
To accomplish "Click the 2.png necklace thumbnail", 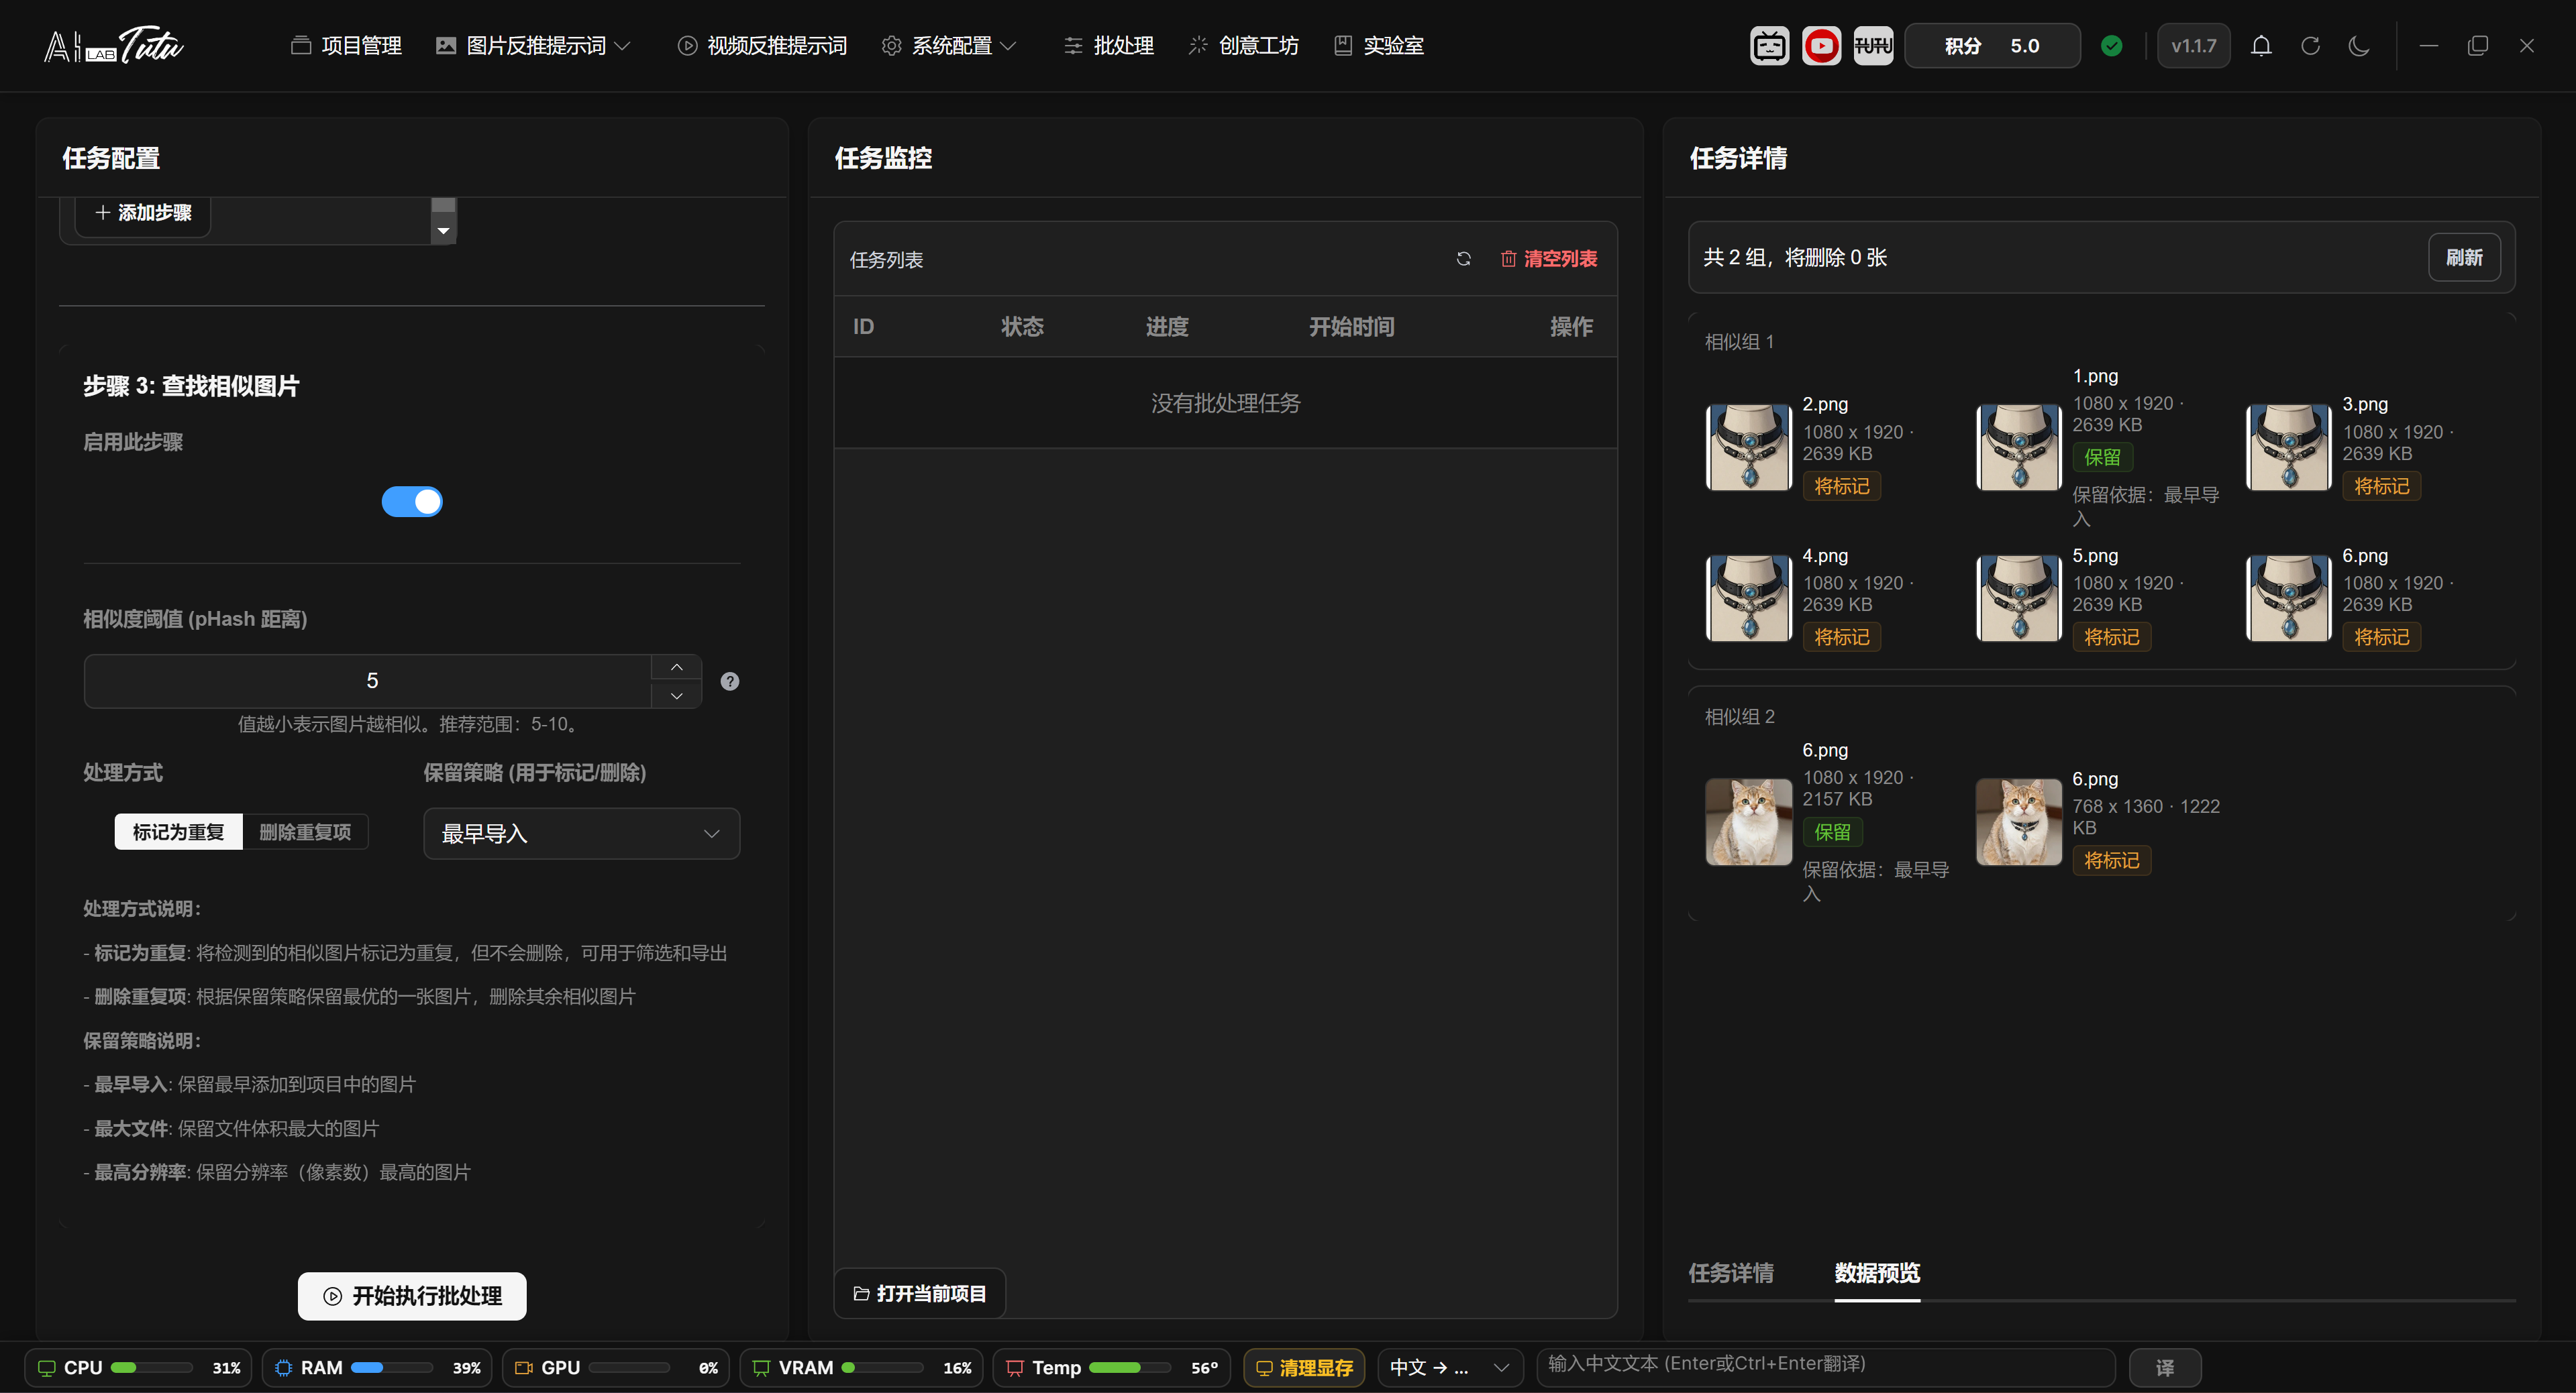I will click(x=1749, y=448).
